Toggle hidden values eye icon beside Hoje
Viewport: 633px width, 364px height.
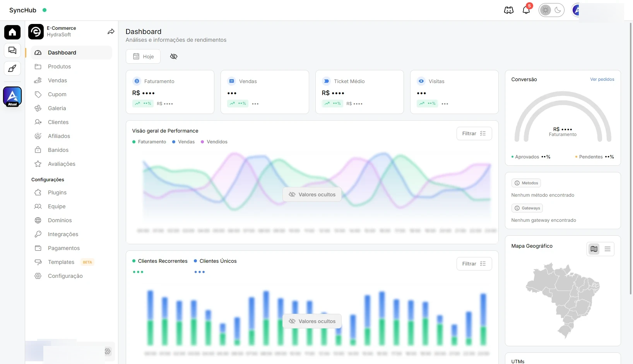[x=174, y=56]
